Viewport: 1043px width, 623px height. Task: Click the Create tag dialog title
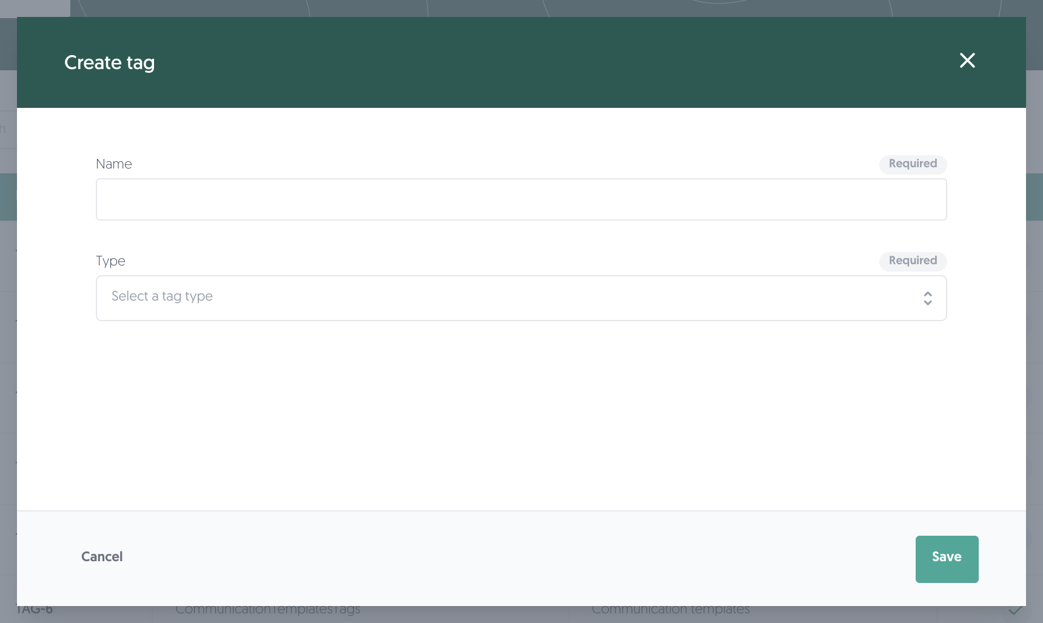click(110, 62)
